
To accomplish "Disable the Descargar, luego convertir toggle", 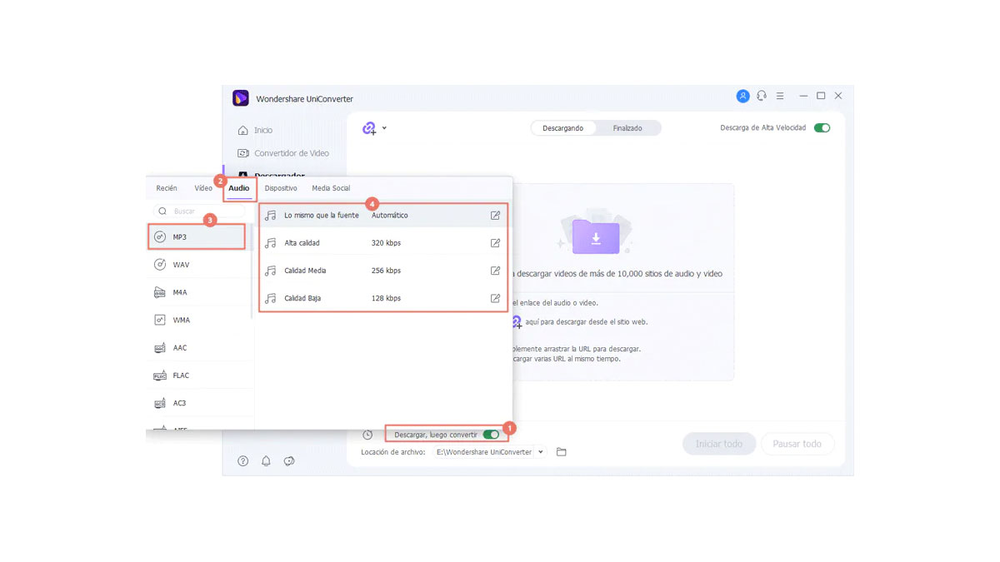I will (491, 435).
